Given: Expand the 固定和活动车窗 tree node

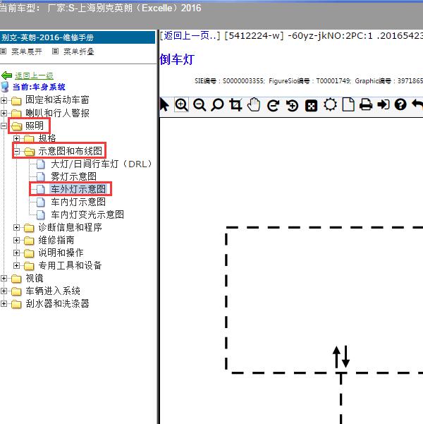Looking at the screenshot, I should [4, 100].
